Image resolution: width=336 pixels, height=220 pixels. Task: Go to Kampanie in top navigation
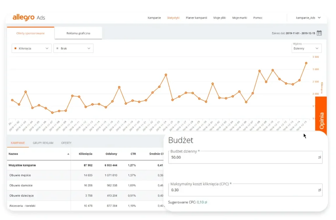154,18
